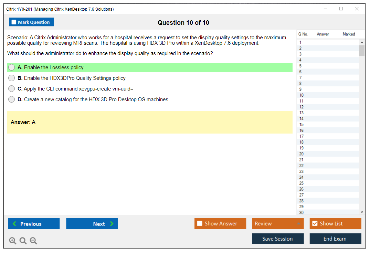The image size is (370, 253).
Task: Click the green left arrow on Previous
Action: pos(14,224)
